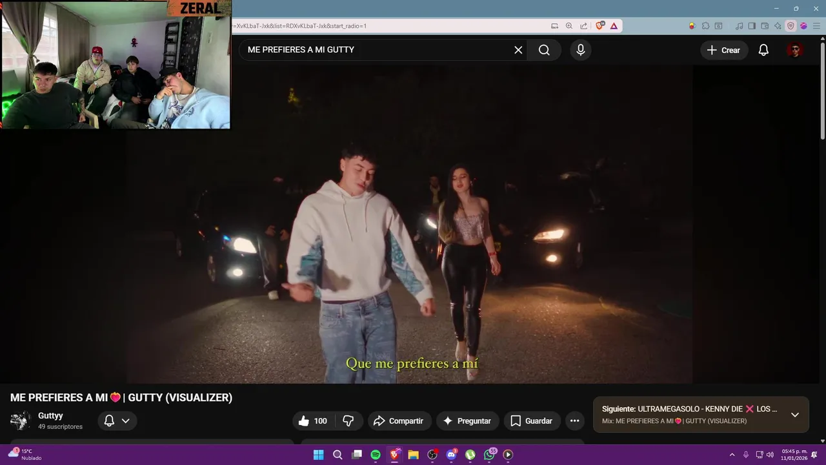Open Brave browser taskbar icon
Screen dimensions: 826x465
tap(394, 455)
